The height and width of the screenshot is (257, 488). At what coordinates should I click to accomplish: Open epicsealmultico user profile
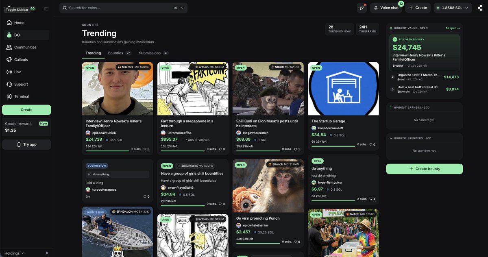tap(101, 133)
